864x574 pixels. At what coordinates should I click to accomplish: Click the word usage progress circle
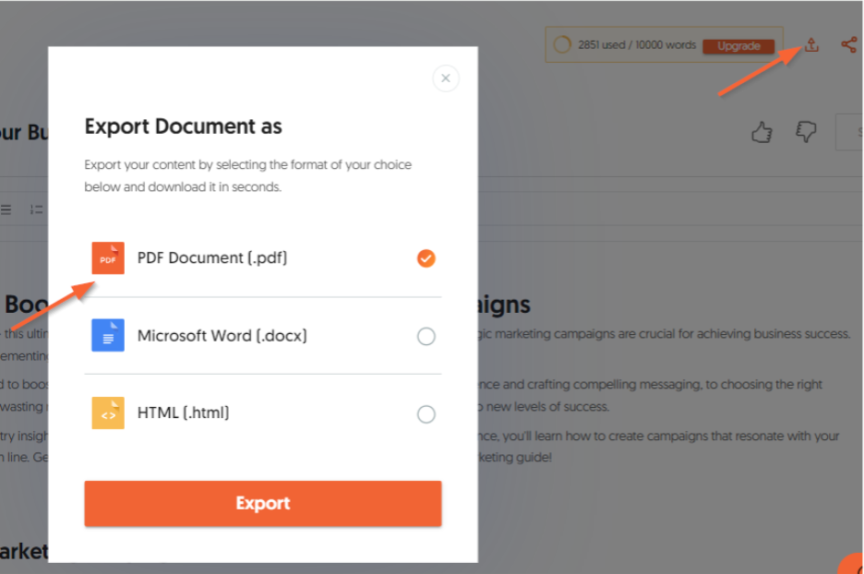pyautogui.click(x=562, y=44)
